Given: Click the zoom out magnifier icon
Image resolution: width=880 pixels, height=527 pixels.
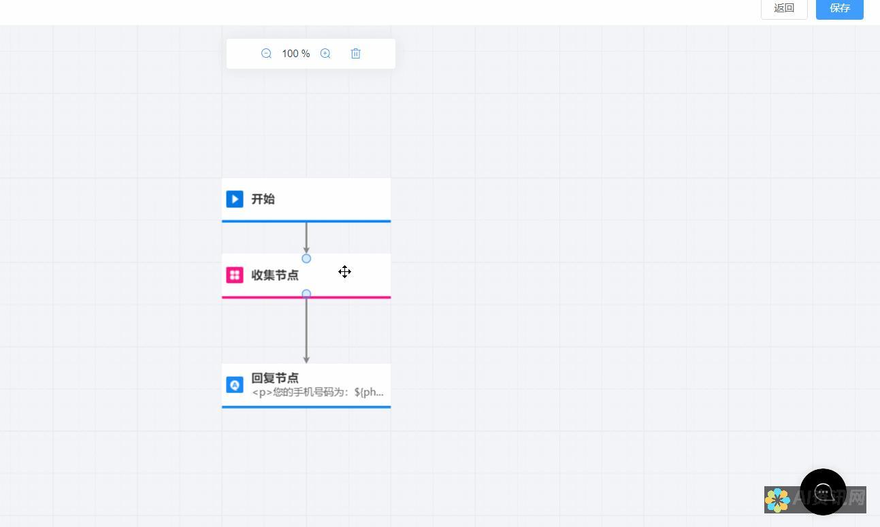Looking at the screenshot, I should coord(266,54).
